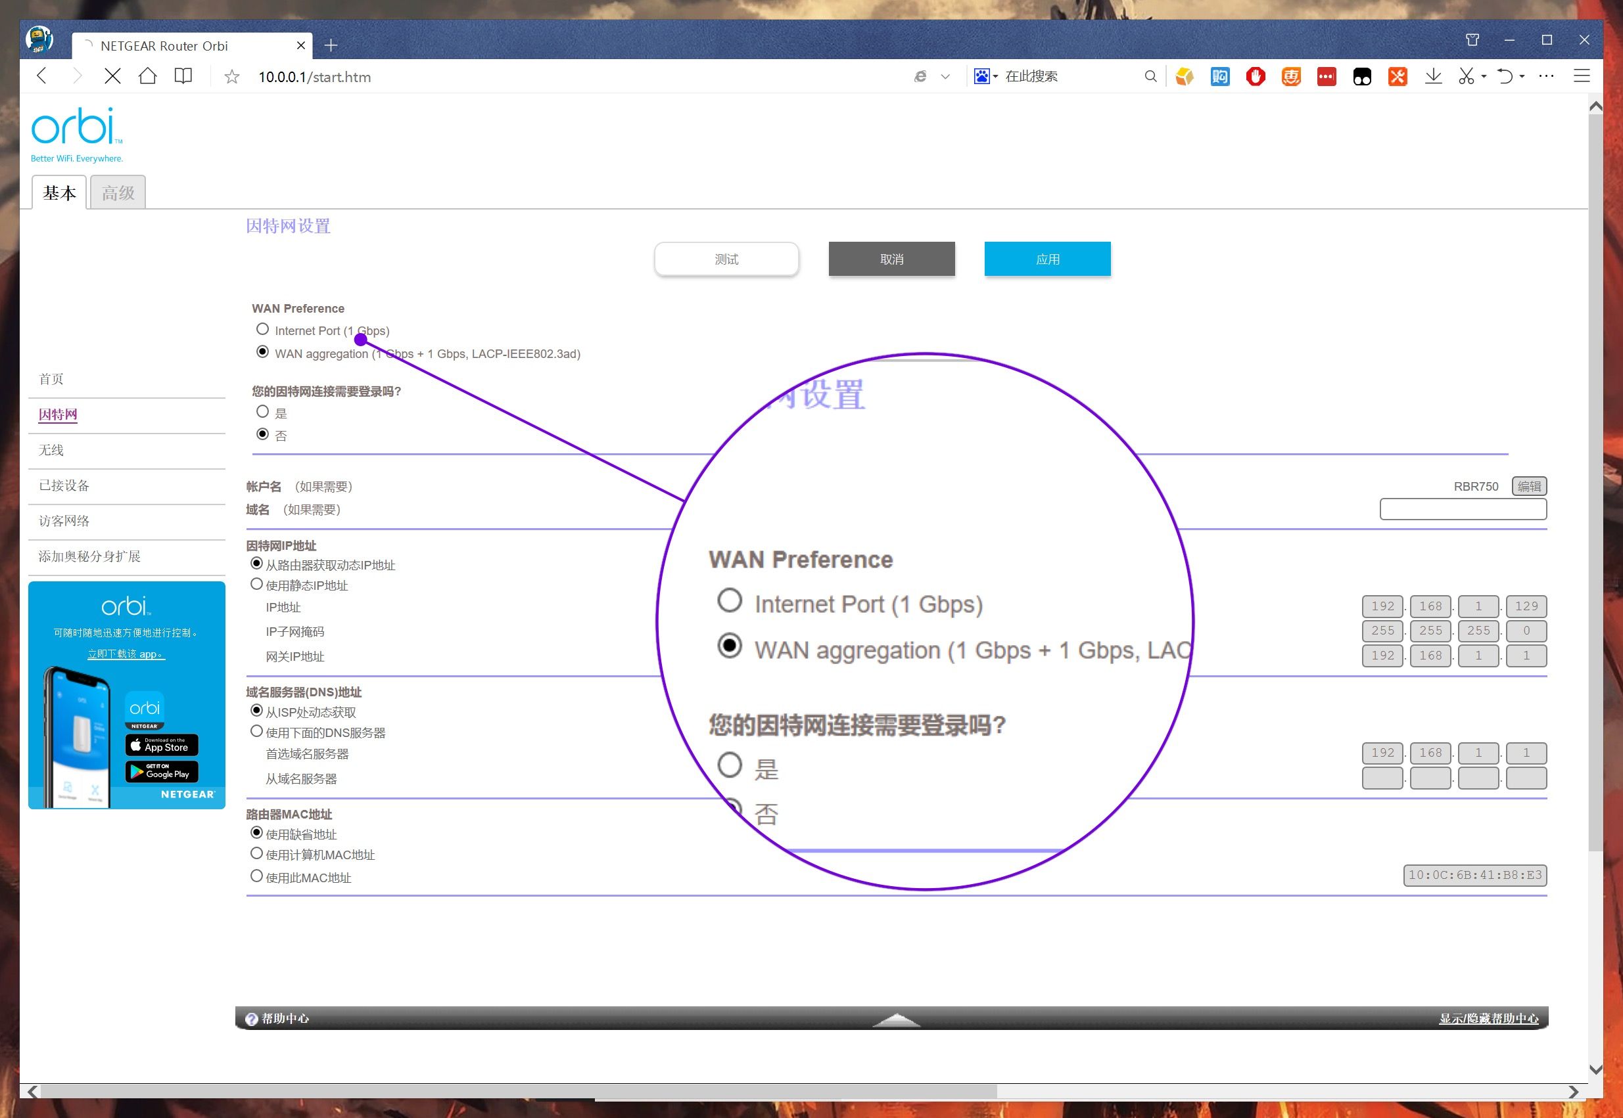Select 使用下面的DNS服务器 option
The width and height of the screenshot is (1623, 1118).
[x=256, y=731]
